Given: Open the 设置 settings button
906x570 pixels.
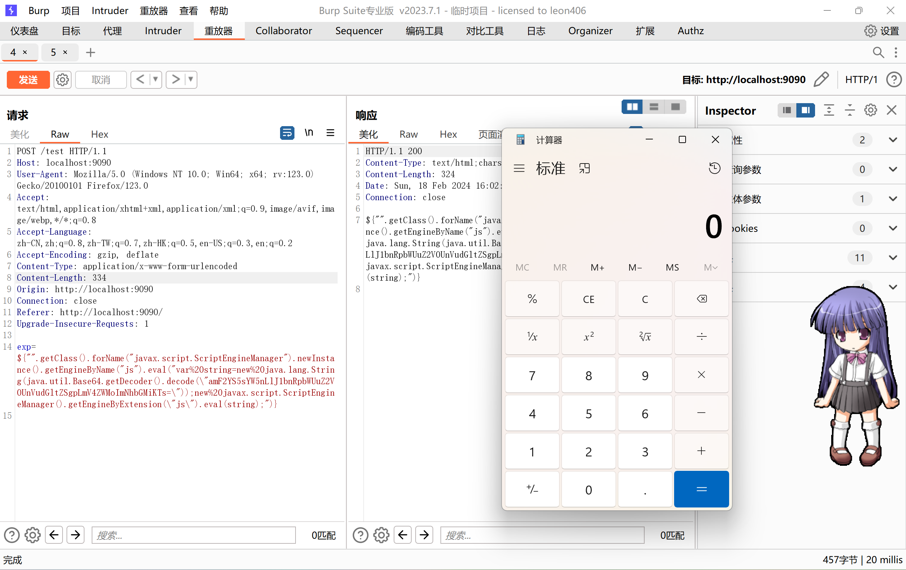Looking at the screenshot, I should [x=882, y=31].
